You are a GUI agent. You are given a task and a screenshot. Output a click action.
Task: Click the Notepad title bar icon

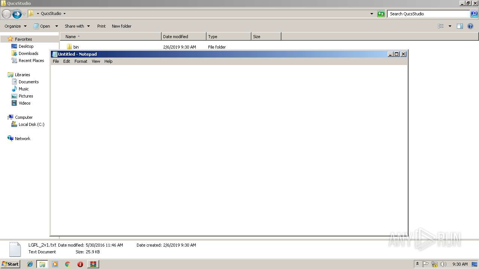55,54
